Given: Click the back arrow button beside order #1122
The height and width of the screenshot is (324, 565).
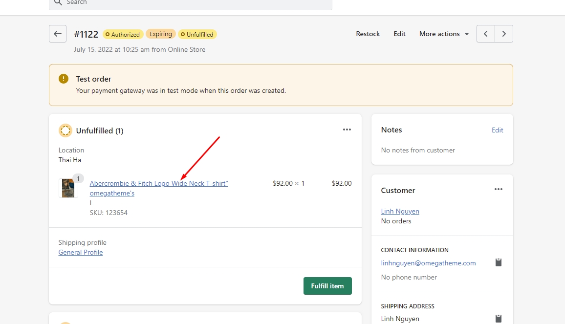Looking at the screenshot, I should click(58, 34).
